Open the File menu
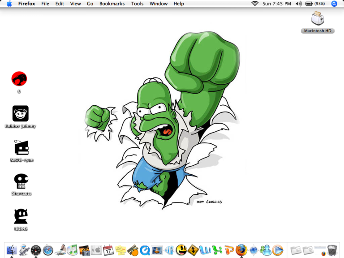The image size is (344, 258). click(45, 4)
